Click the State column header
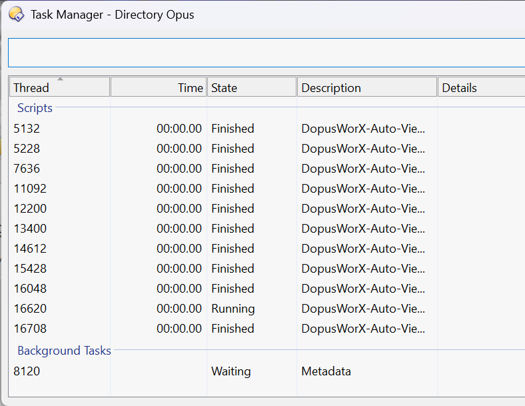Screen dimensions: 525x406 point(252,87)
